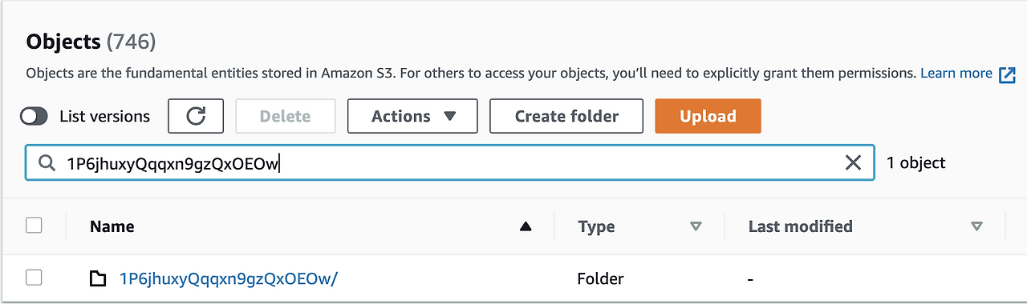Sort by the Type column header
Viewport: 1027px width, 304px height.
596,227
